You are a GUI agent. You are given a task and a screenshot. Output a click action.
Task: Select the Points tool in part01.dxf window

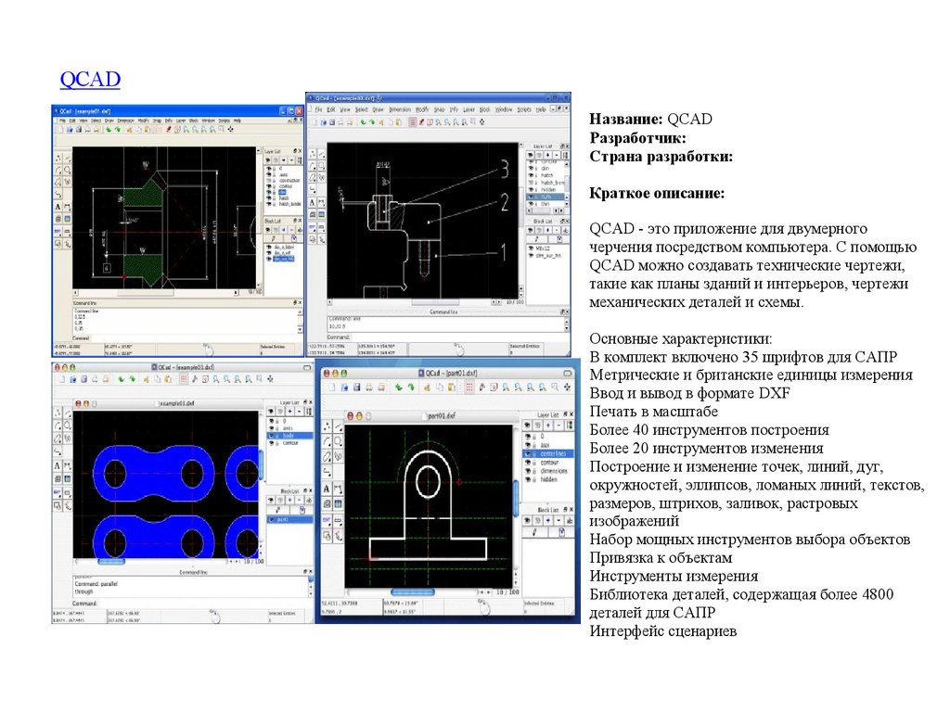[x=327, y=426]
